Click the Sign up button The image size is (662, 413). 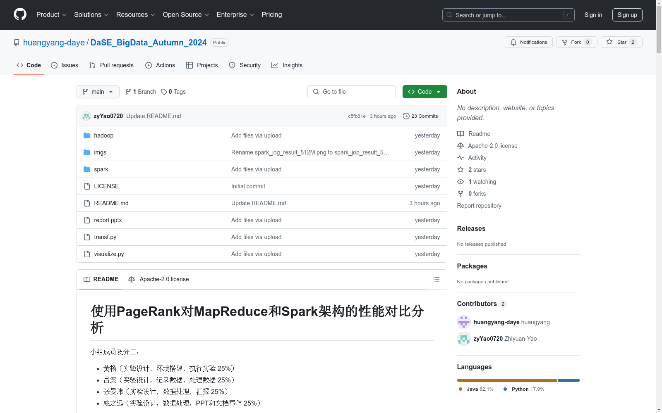click(x=627, y=15)
